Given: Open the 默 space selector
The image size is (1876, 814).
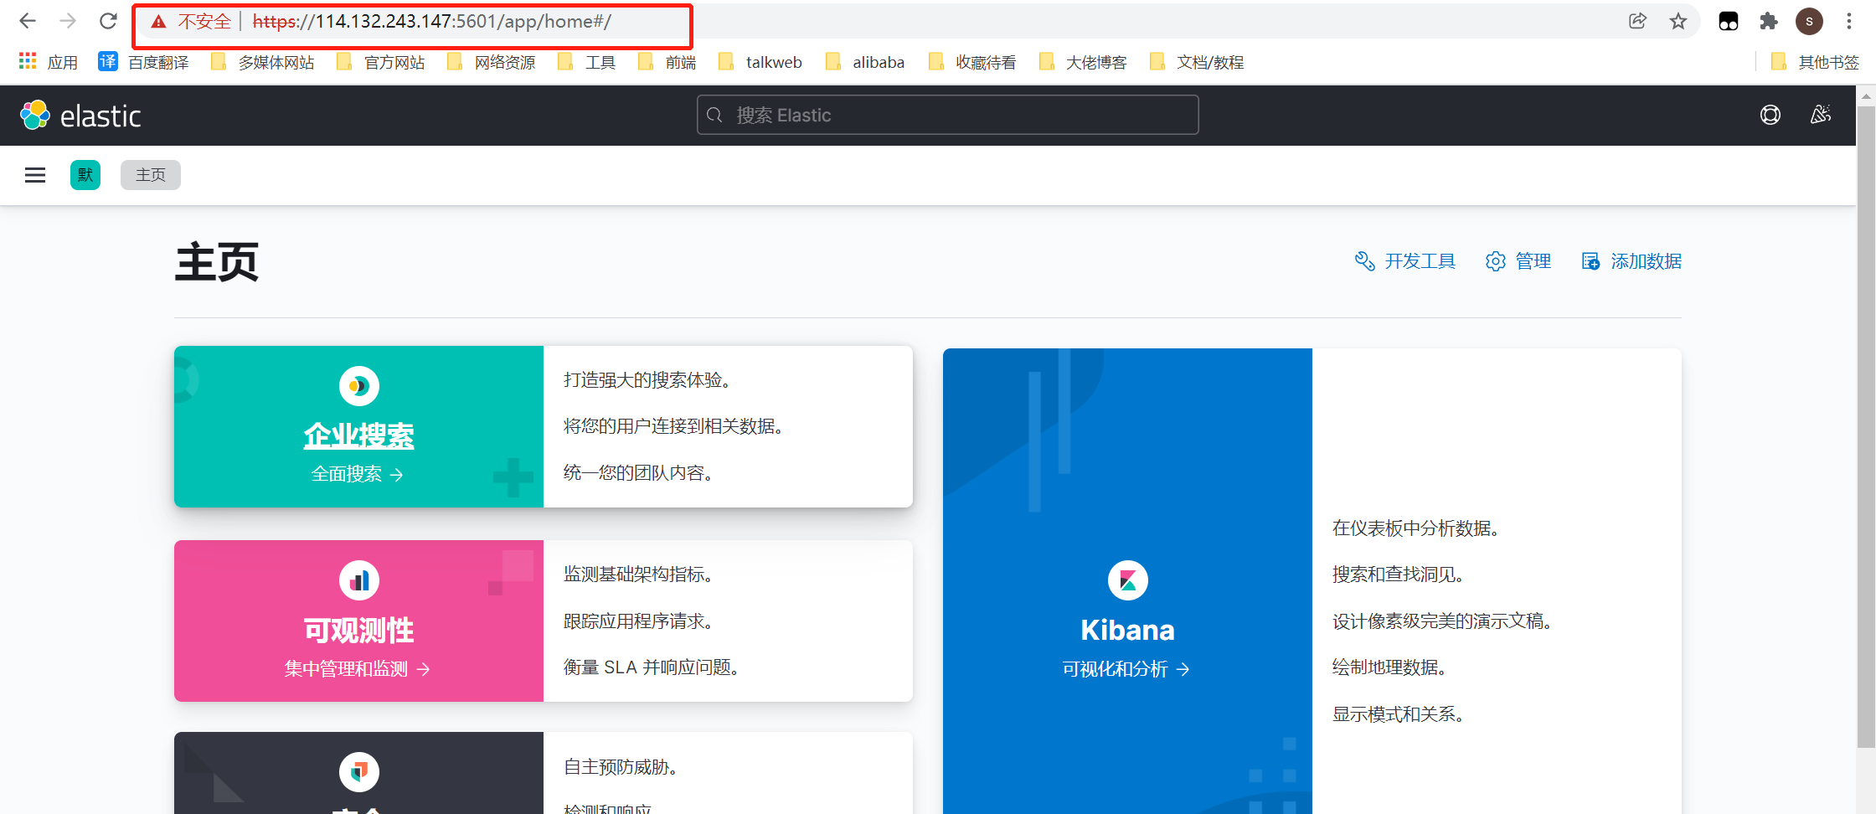Looking at the screenshot, I should [85, 175].
